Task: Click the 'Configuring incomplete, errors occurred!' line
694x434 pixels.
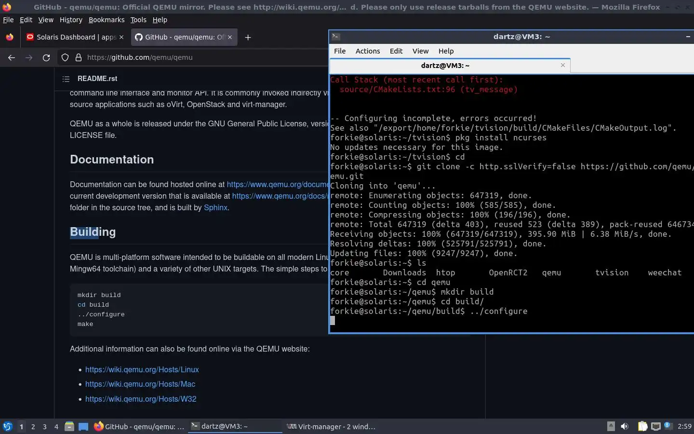Action: [x=433, y=118]
